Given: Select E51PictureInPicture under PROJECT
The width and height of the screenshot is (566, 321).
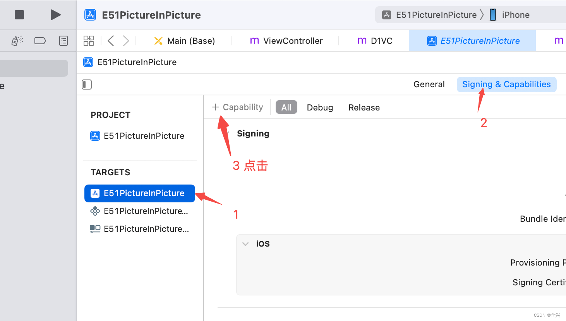Looking at the screenshot, I should [x=137, y=136].
